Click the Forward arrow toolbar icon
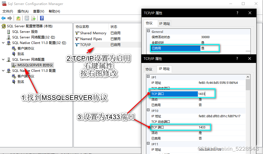The image size is (263, 154). click(10, 18)
